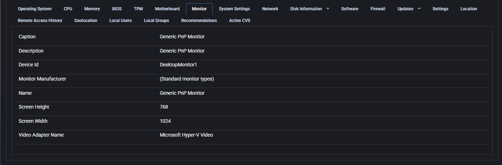Select the Description row label
This screenshot has width=502, height=165.
[x=31, y=51]
